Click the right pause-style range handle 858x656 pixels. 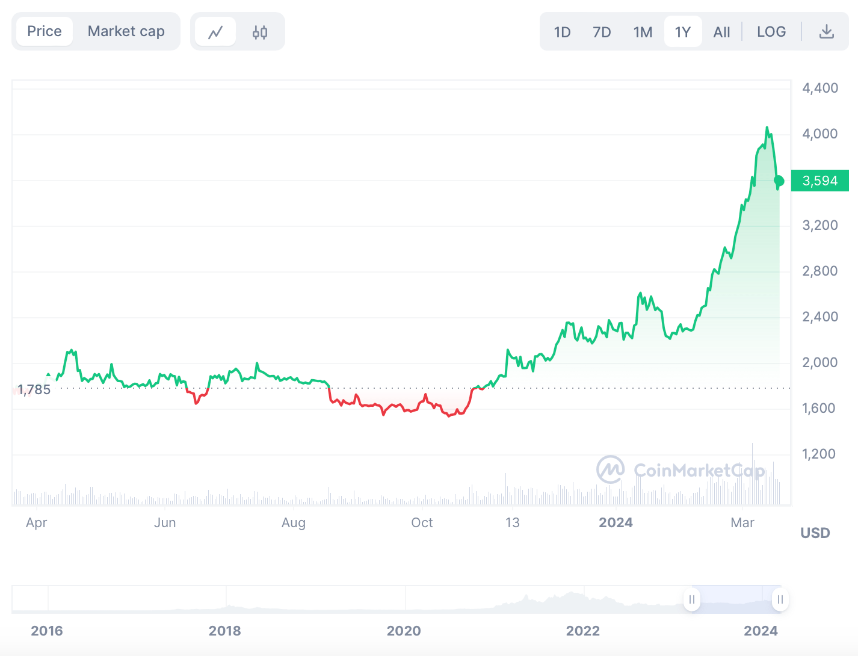(x=779, y=599)
